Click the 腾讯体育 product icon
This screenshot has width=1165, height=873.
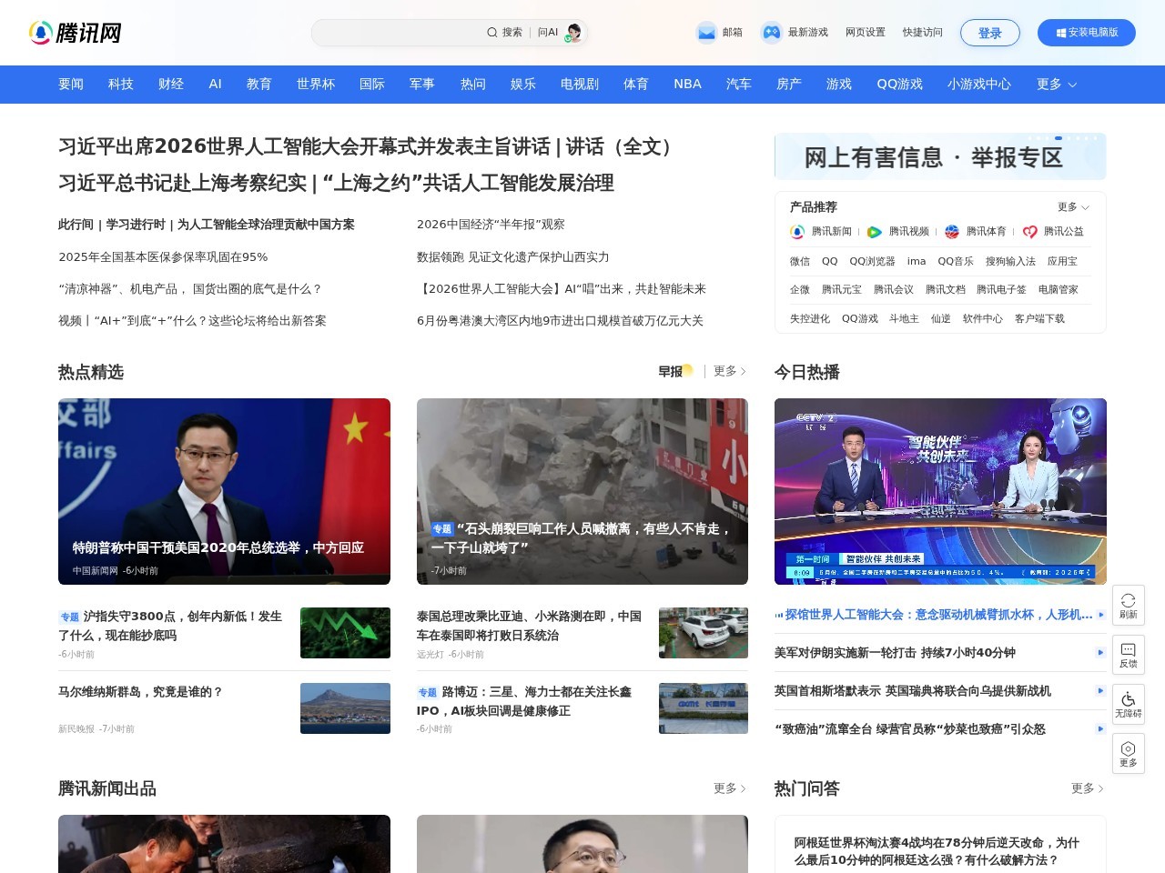coord(952,232)
